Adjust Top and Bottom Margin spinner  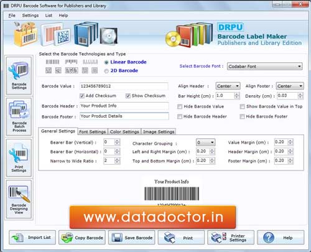[x=212, y=161]
